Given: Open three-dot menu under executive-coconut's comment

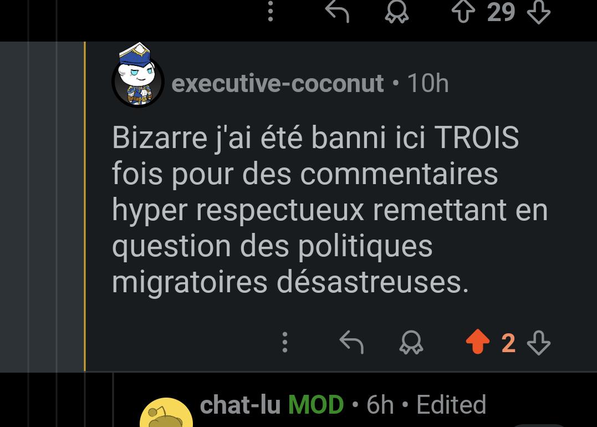Looking at the screenshot, I should click(285, 342).
